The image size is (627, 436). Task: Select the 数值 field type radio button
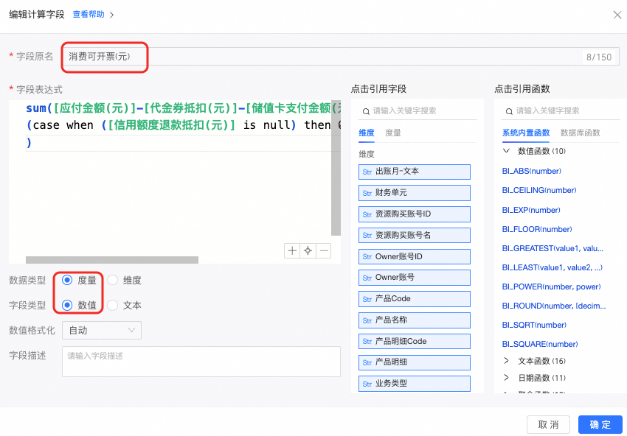tap(67, 306)
